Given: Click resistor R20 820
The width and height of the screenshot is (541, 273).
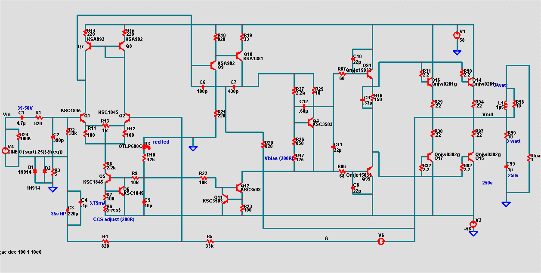Looking at the screenshot, I should (263, 145).
